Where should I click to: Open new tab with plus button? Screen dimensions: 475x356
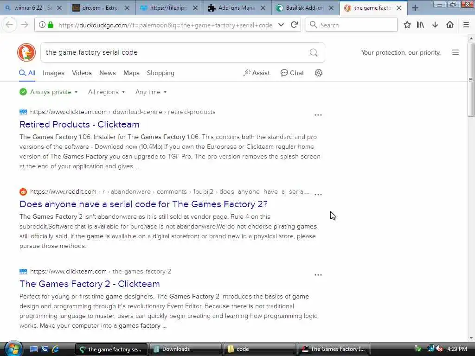click(415, 8)
